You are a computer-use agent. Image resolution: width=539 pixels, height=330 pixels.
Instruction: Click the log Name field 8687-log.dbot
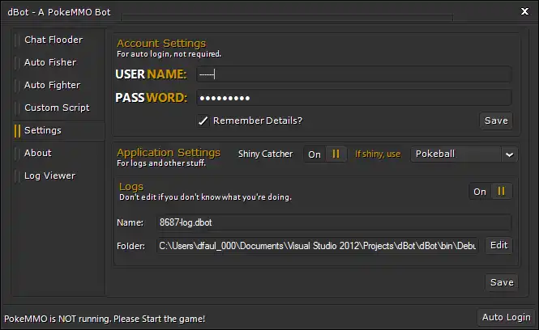tap(334, 222)
